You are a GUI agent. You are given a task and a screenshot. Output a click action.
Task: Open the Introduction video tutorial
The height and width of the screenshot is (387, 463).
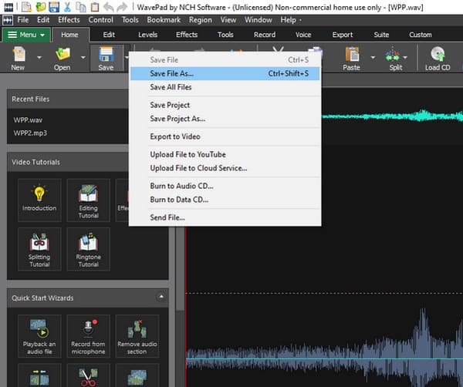pos(39,200)
